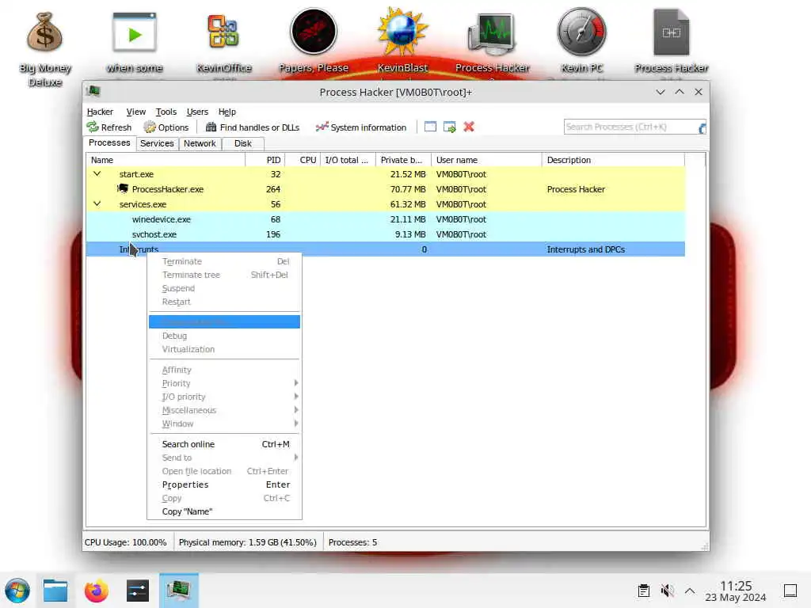The height and width of the screenshot is (608, 811).
Task: Click Find handles or DLLs
Action: click(253, 127)
